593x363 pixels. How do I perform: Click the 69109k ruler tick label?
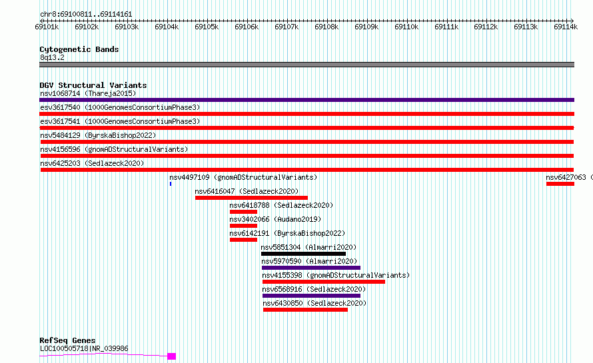tap(366, 27)
